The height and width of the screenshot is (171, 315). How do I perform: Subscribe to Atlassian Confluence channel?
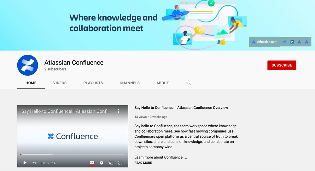(282, 65)
